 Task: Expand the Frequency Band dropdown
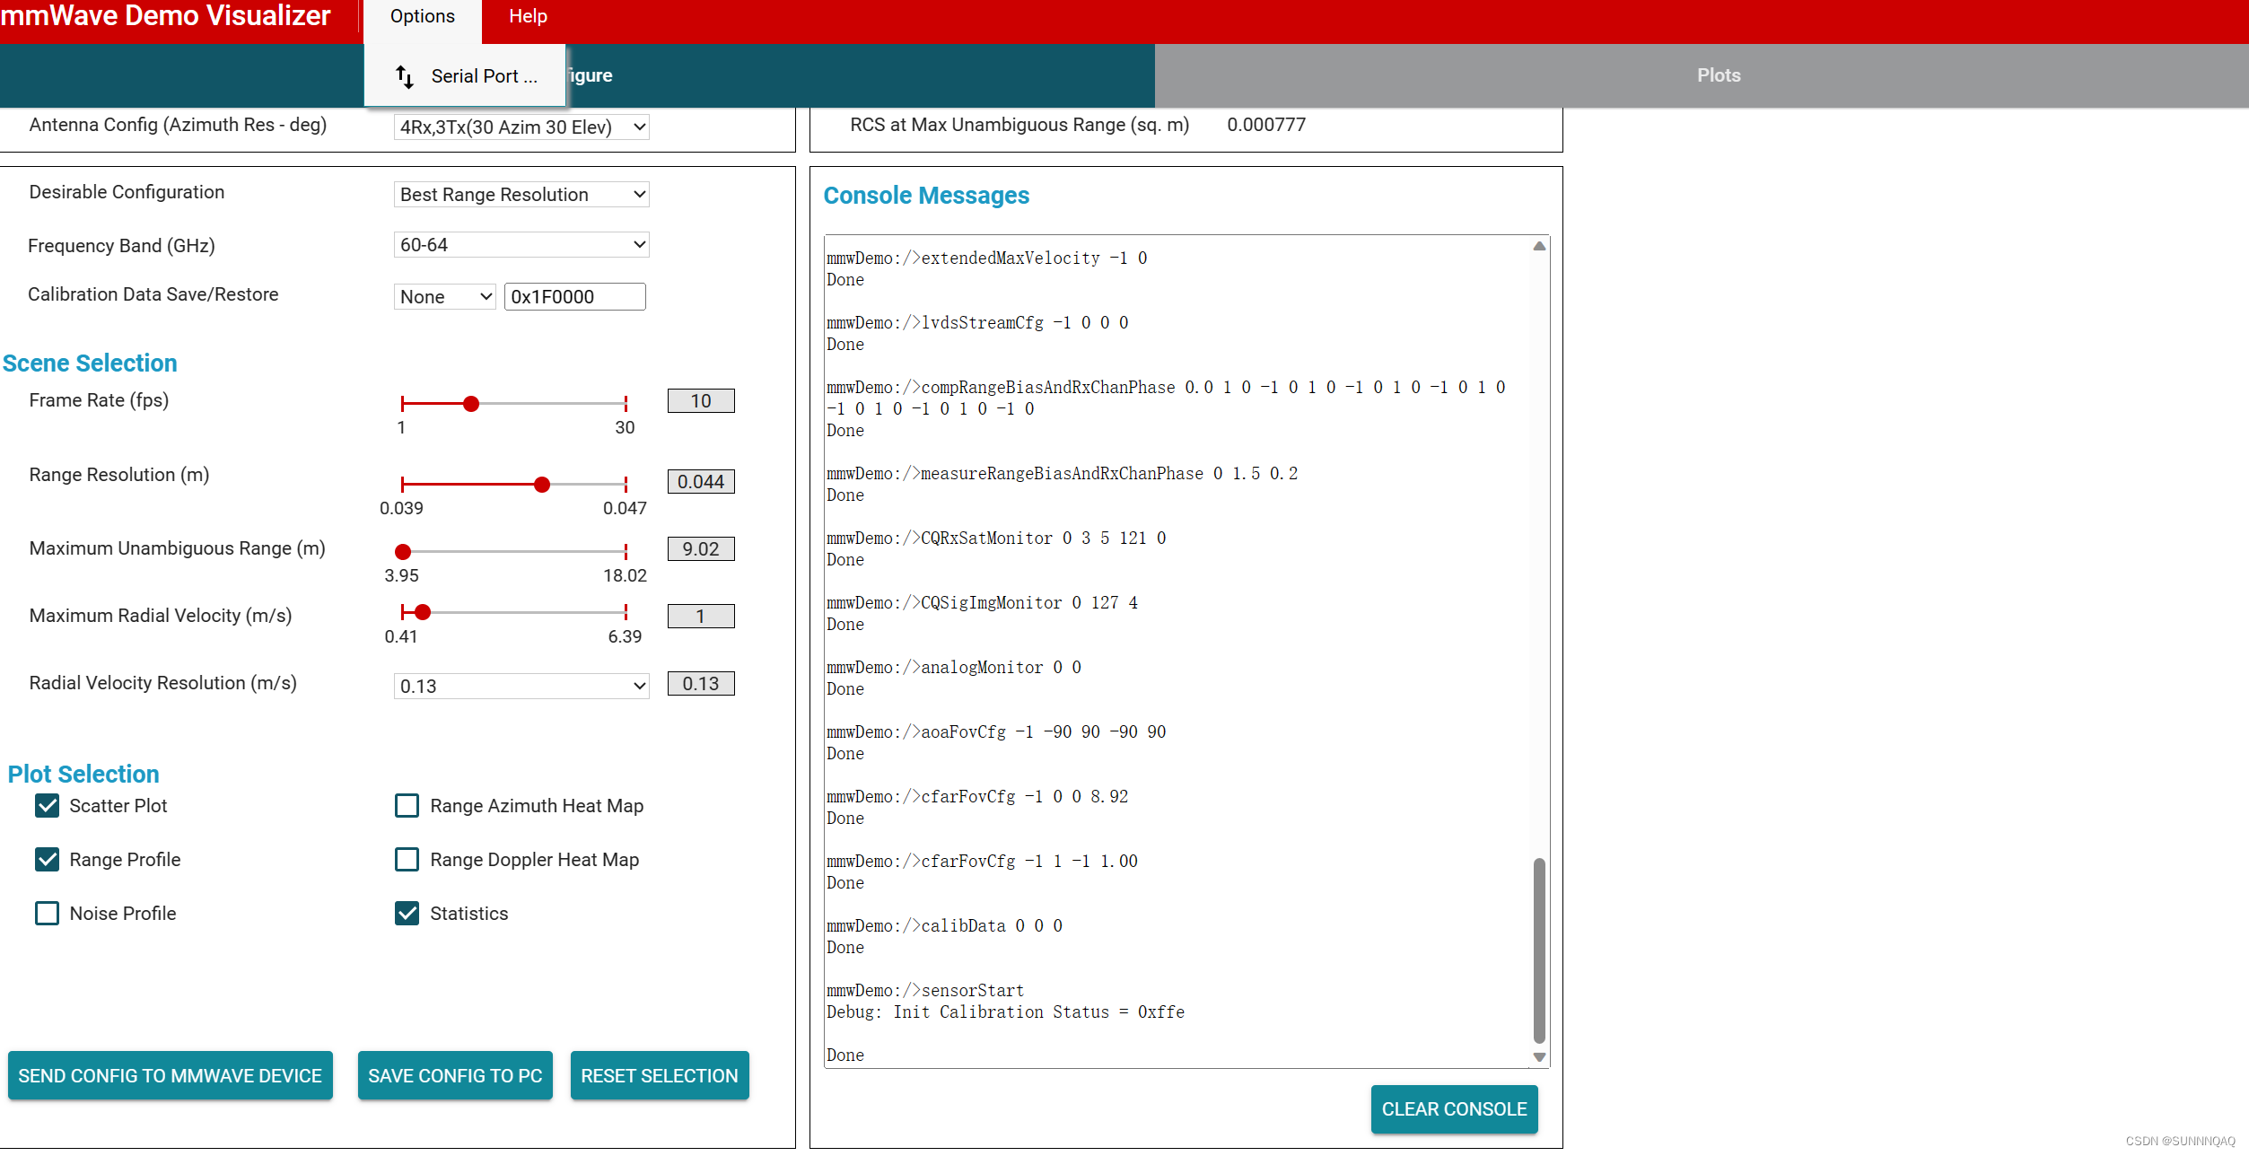521,245
